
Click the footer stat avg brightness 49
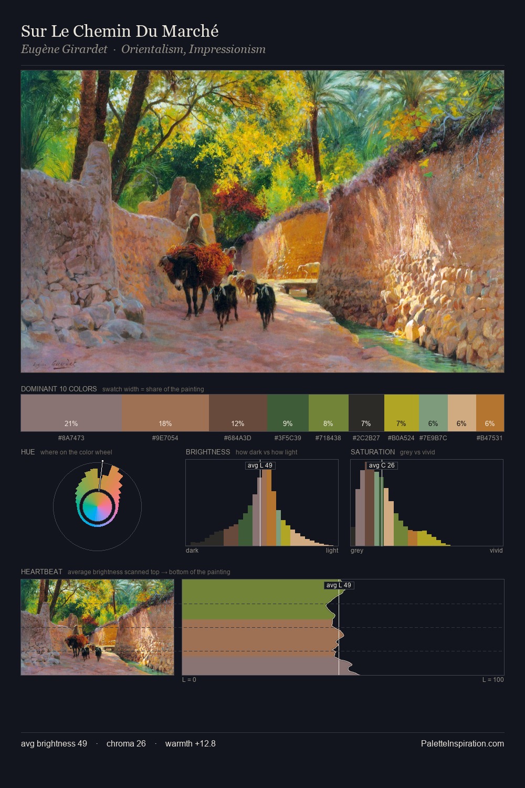(x=54, y=744)
